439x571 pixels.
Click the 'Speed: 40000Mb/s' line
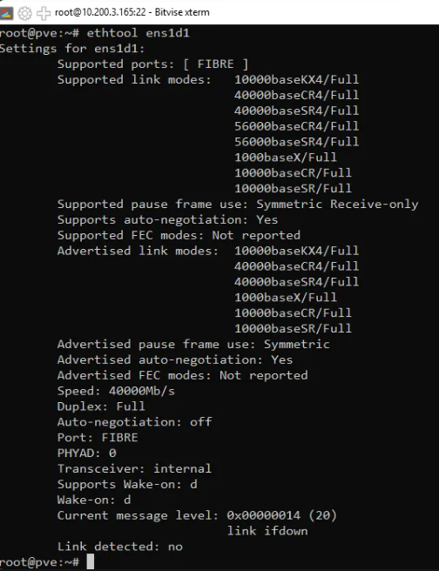click(x=116, y=391)
